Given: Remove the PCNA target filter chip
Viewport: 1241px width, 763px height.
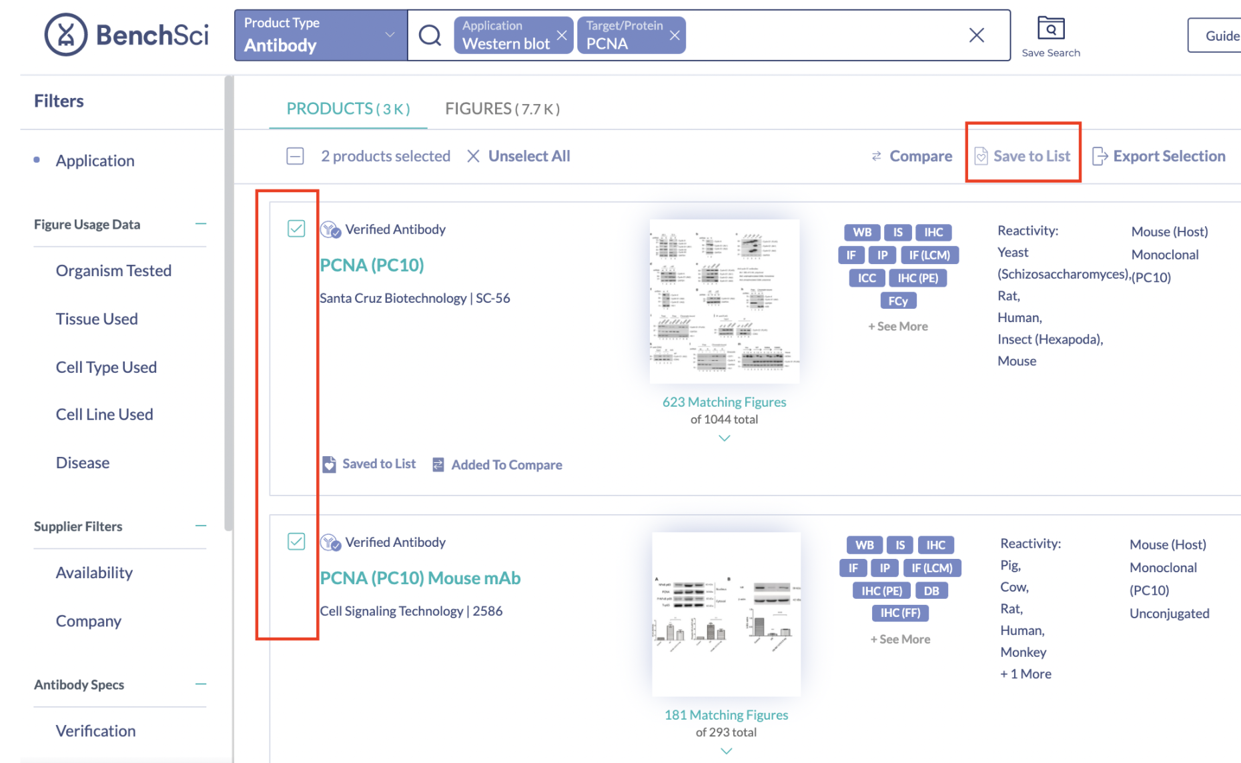Looking at the screenshot, I should [x=675, y=35].
